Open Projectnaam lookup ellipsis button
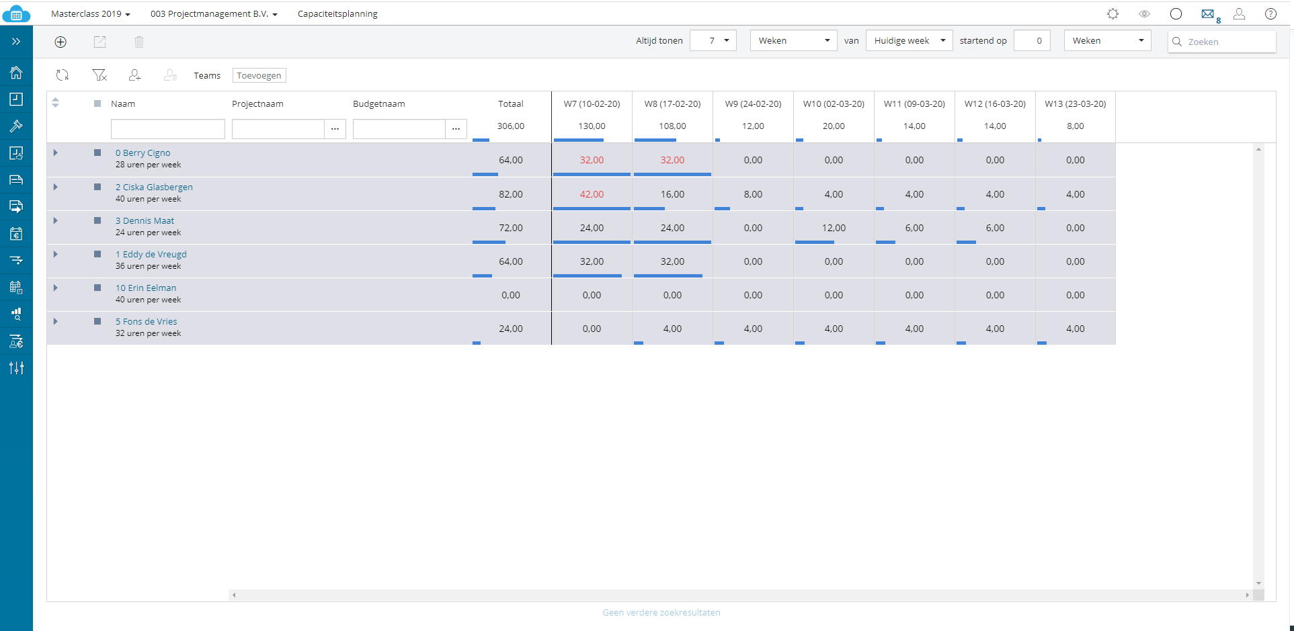 click(335, 128)
